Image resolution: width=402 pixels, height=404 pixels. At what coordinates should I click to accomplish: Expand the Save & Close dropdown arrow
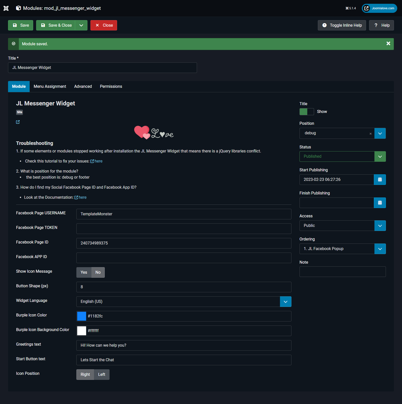point(81,25)
